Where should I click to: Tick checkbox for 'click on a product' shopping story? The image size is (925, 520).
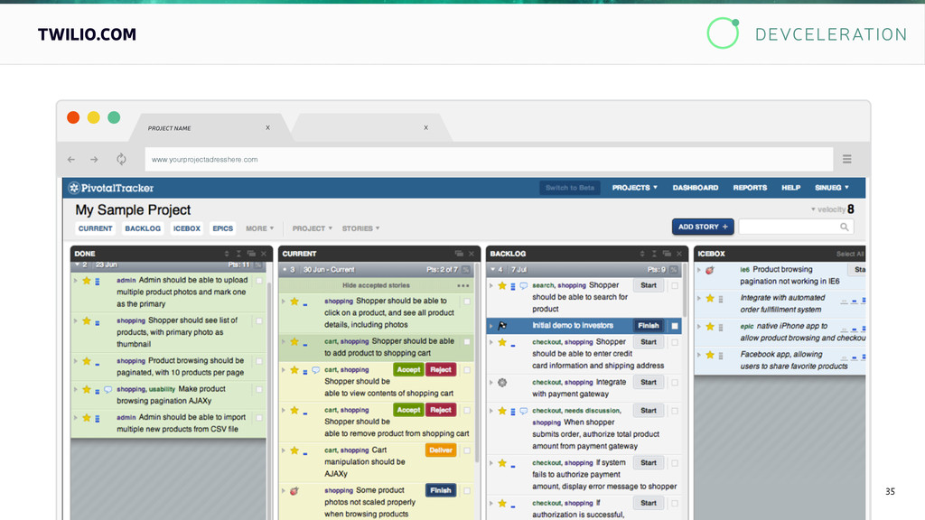tap(467, 302)
